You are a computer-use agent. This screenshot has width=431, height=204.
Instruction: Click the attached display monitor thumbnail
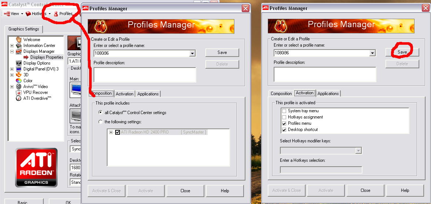click(75, 116)
